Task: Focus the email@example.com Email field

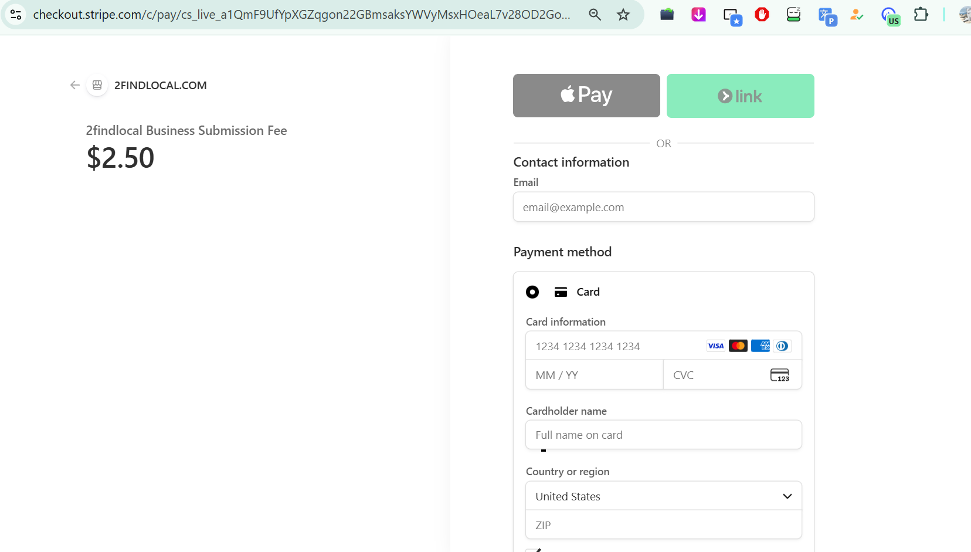Action: [x=664, y=207]
